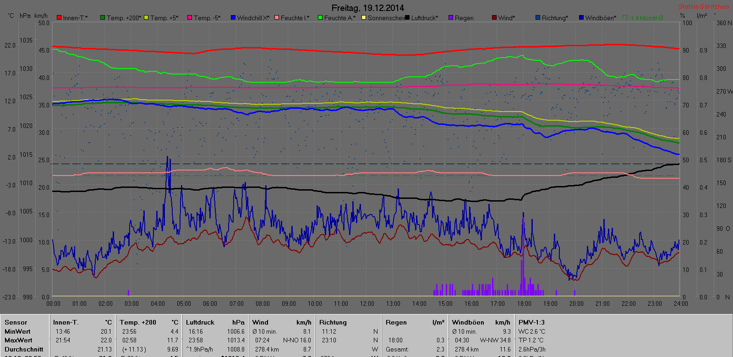This screenshot has height=357, width=733.
Task: Click the pink Temp. -5 legend swatch
Action: pos(190,18)
